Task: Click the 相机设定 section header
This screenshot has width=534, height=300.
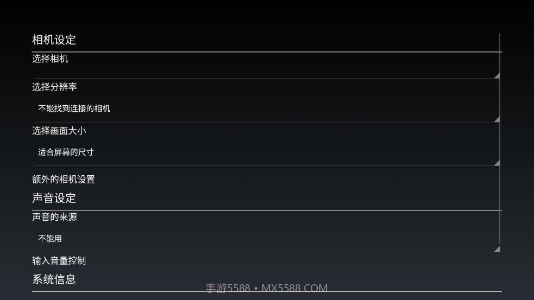Action: pyautogui.click(x=54, y=40)
